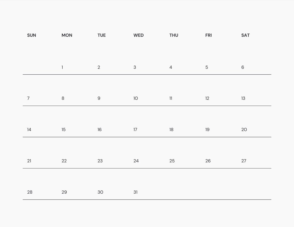Pick day 22 on the calendar
Viewport: 294px width, 227px height.
[x=64, y=161]
